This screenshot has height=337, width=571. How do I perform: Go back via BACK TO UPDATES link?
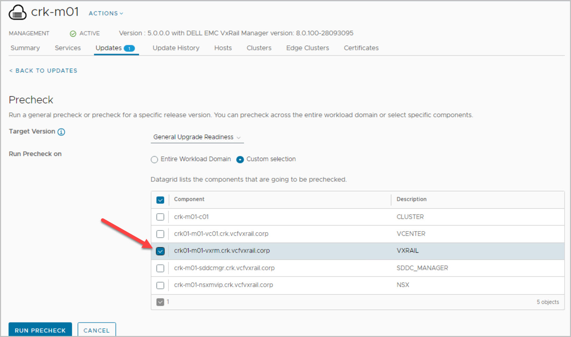[43, 71]
